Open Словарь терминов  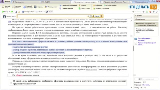(66, 8)
